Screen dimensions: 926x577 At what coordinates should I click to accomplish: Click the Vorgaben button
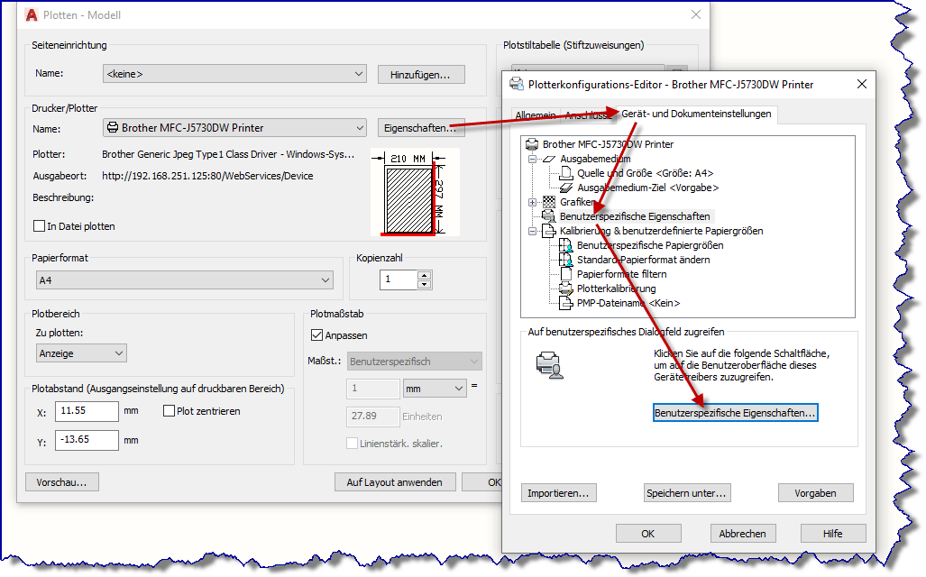[815, 493]
